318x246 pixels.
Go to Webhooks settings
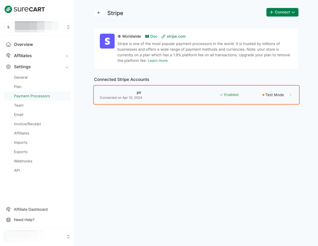23,161
